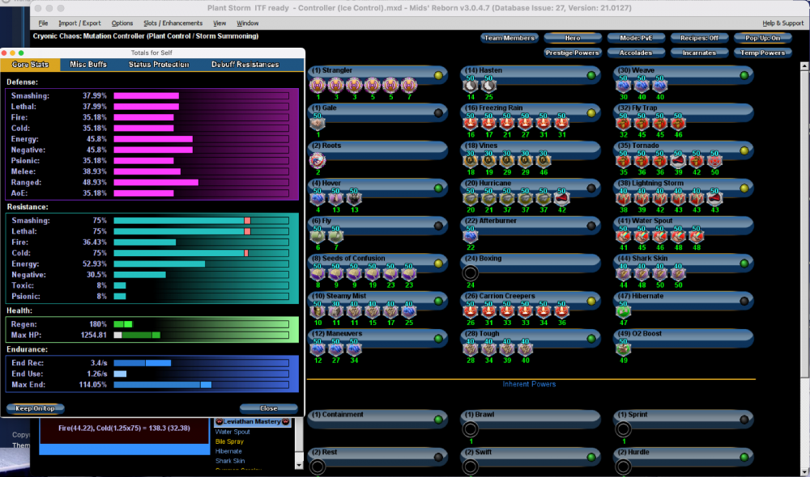Image resolution: width=810 pixels, height=477 pixels.
Task: Click the Team Members button
Action: click(x=510, y=37)
